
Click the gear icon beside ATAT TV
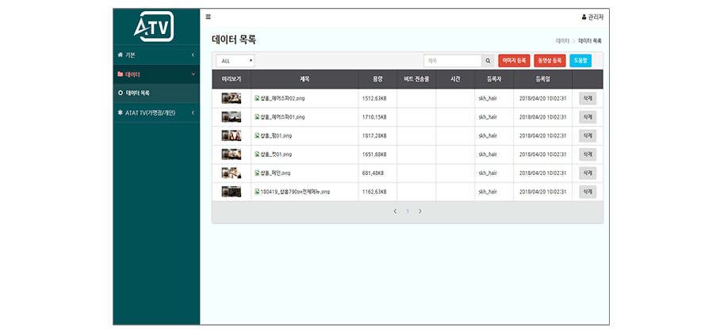pyautogui.click(x=121, y=112)
